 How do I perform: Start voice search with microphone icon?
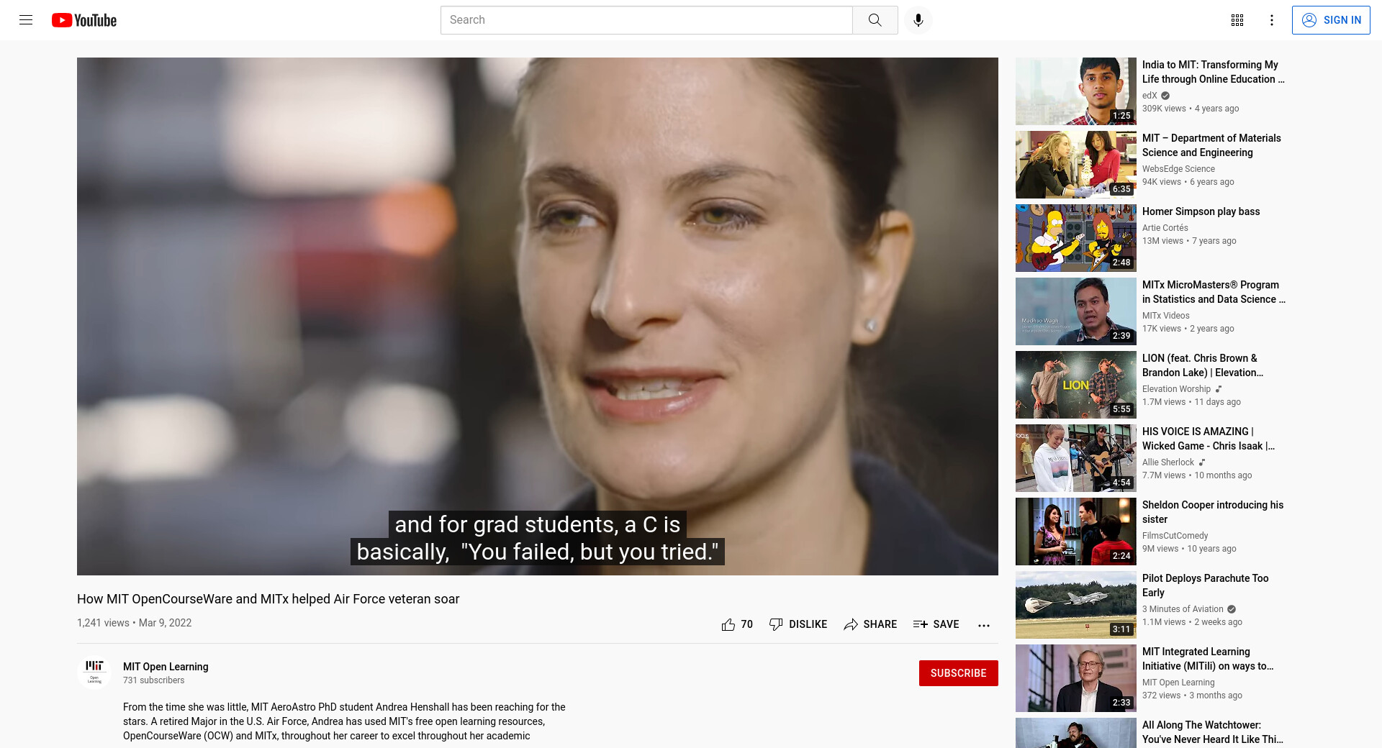pos(918,20)
